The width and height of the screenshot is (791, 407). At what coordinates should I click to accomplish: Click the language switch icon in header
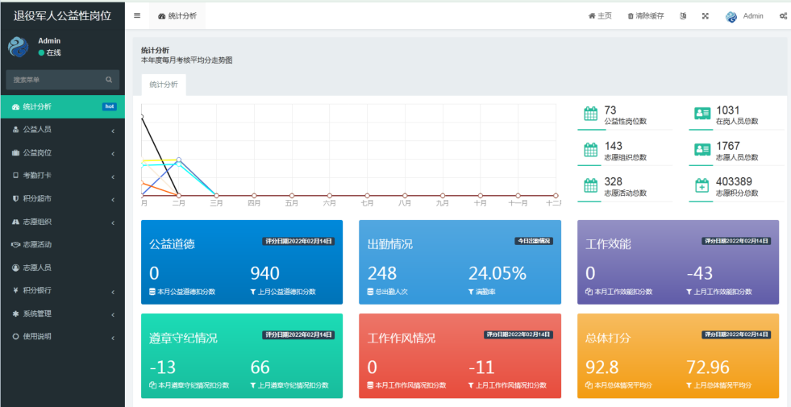[x=683, y=16]
